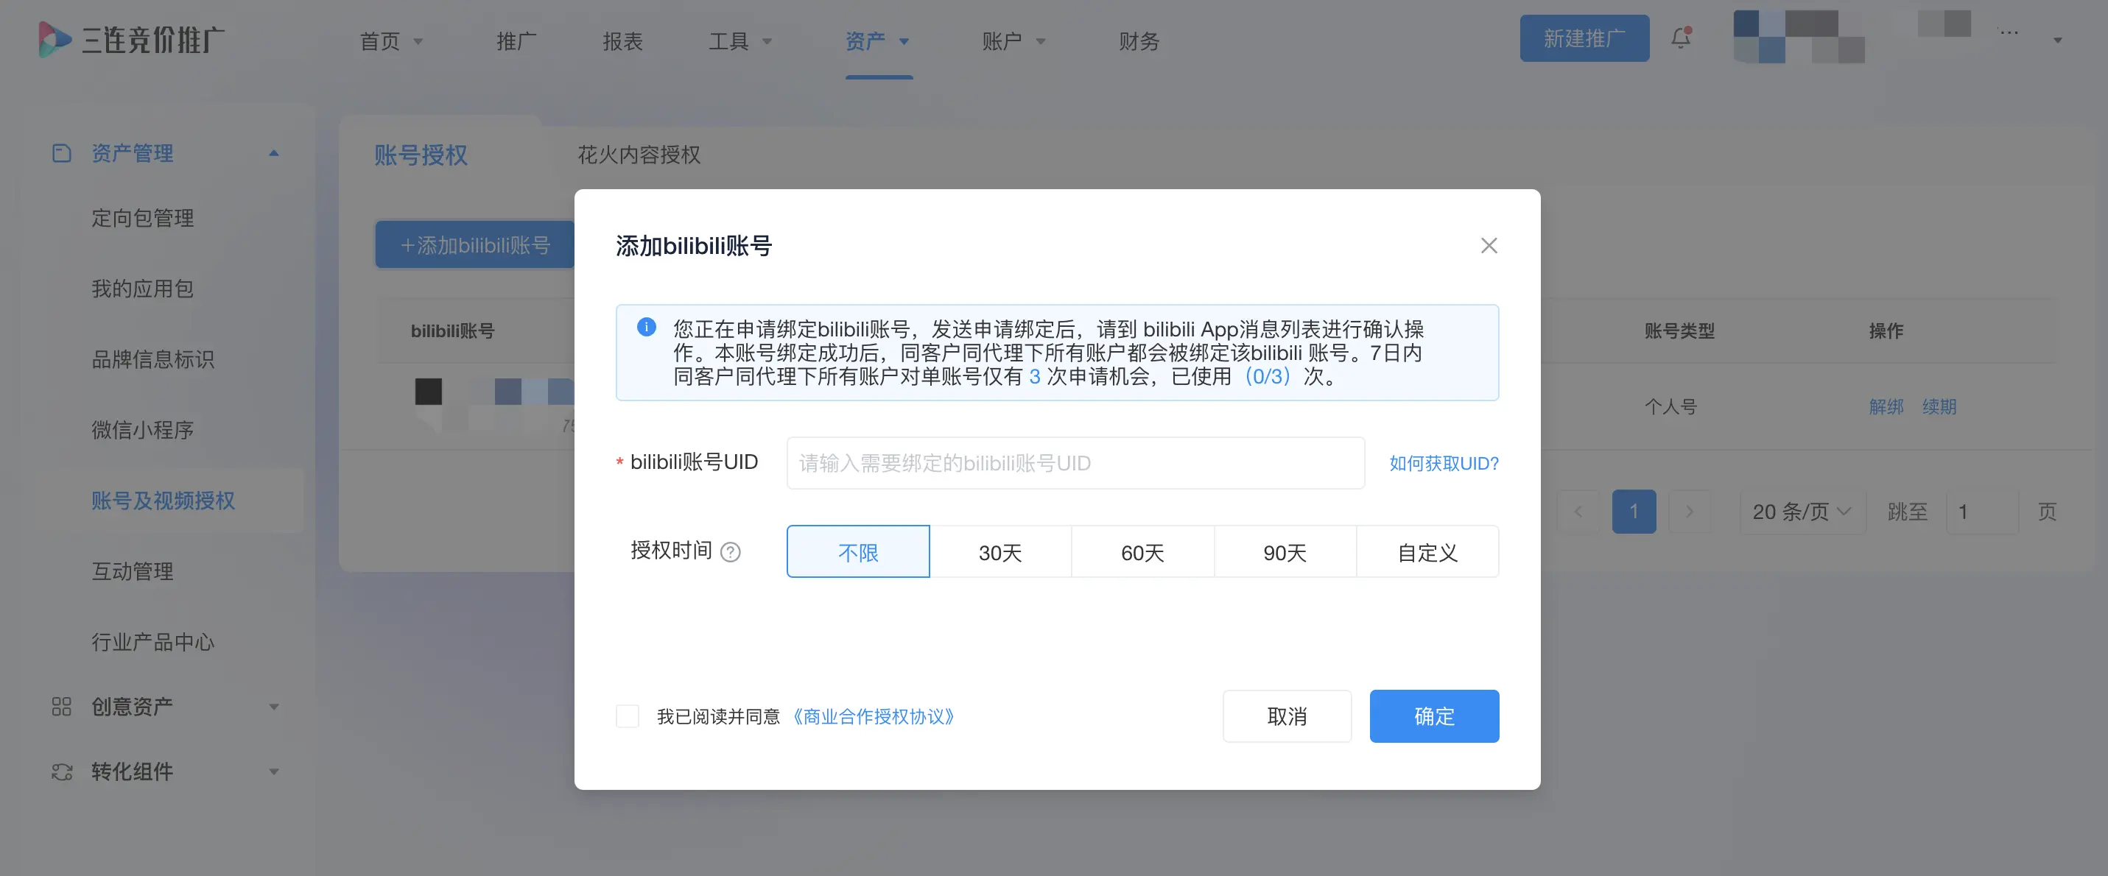Focus the bilibili账号UID input field
Viewport: 2108px width, 876px height.
point(1075,463)
